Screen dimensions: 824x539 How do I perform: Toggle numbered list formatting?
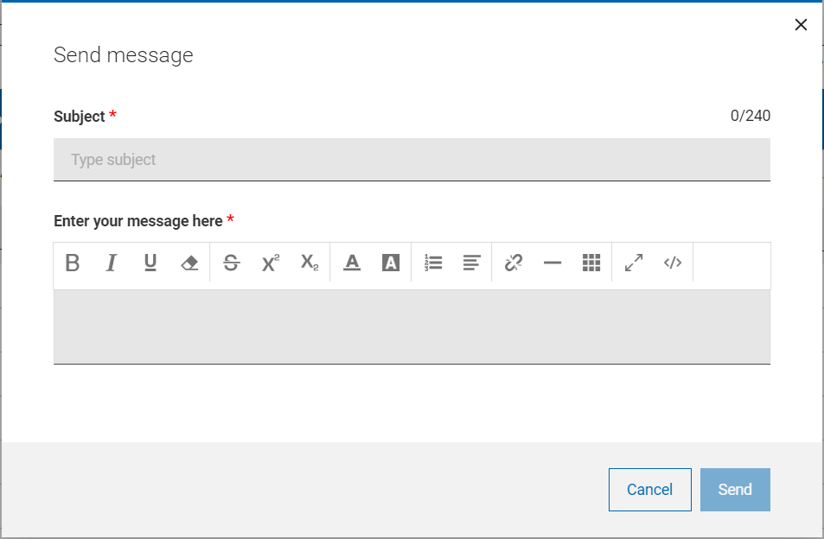(432, 263)
